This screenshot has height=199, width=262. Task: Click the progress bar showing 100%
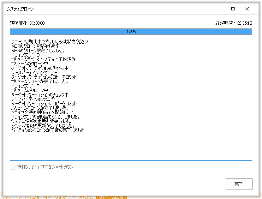(x=131, y=31)
